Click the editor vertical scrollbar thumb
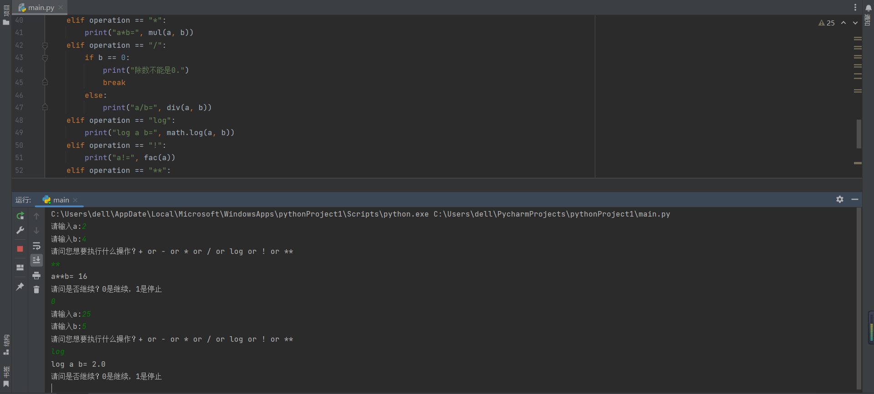 point(859,134)
